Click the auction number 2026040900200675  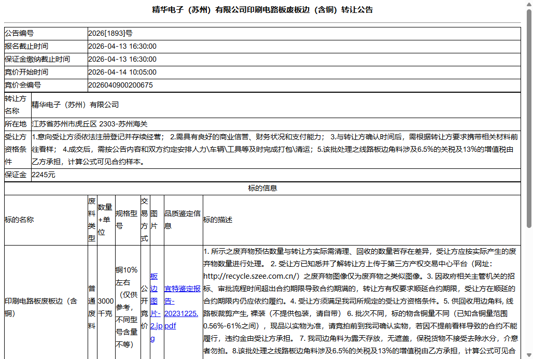pos(120,85)
